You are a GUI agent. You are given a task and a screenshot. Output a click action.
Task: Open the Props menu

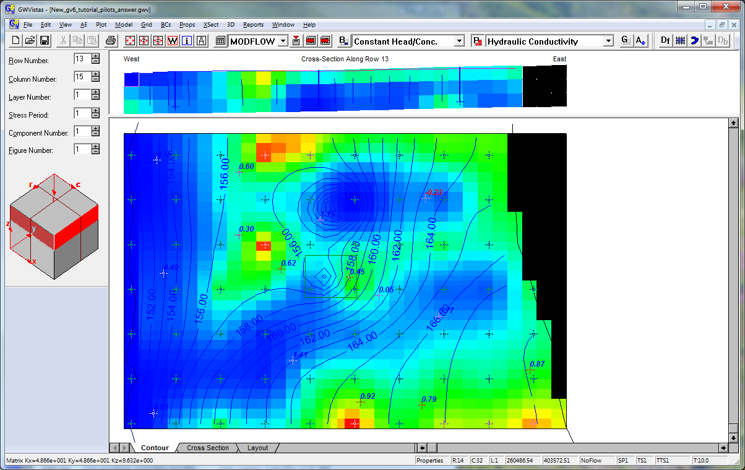click(187, 25)
